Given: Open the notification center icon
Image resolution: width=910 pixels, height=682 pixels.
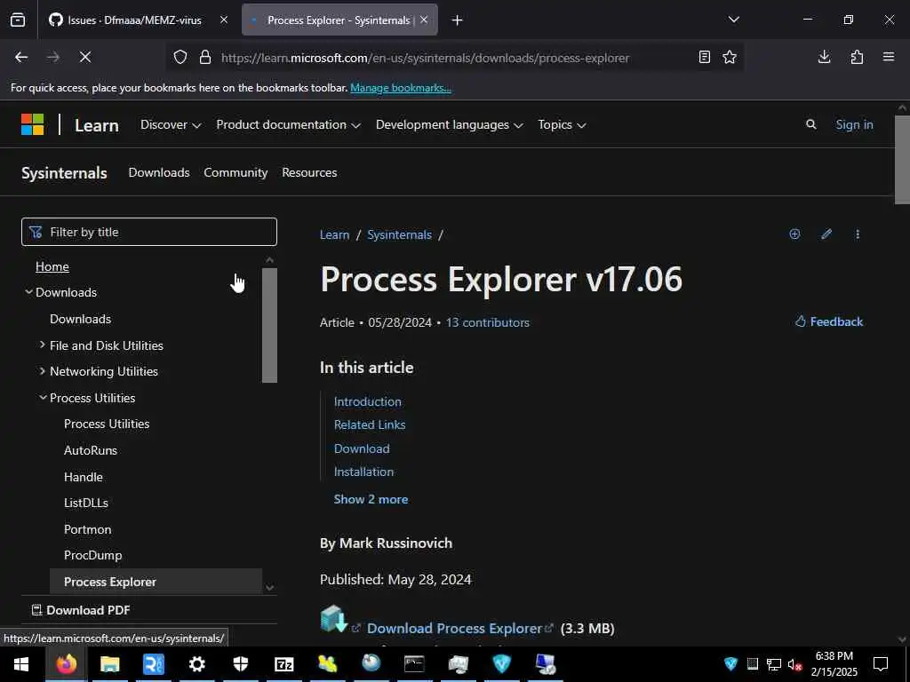Looking at the screenshot, I should 881,664.
